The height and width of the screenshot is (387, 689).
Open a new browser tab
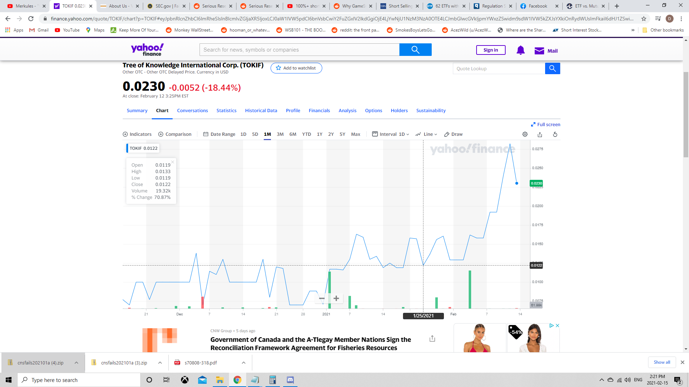(x=617, y=6)
